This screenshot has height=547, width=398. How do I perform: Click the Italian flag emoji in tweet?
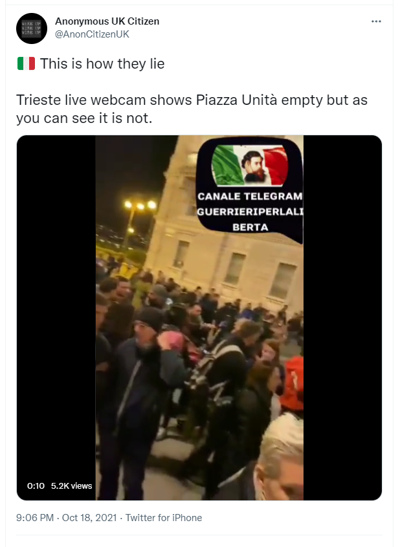(x=26, y=64)
